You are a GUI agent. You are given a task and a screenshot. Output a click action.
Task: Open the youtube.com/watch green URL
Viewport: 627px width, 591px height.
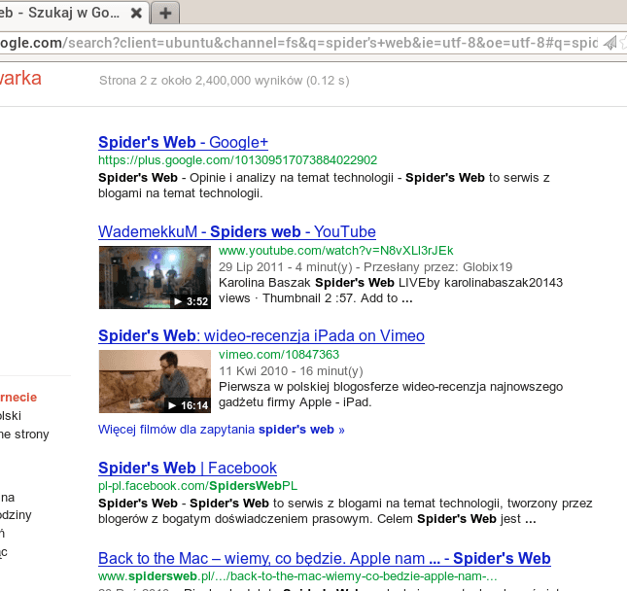(x=336, y=251)
